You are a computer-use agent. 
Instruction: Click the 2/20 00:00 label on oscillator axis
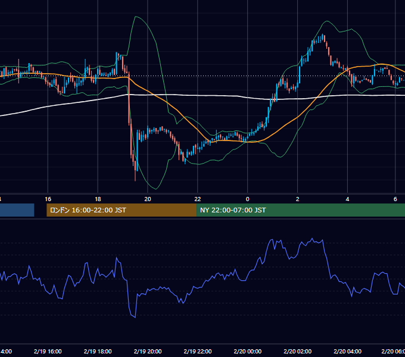(247, 351)
